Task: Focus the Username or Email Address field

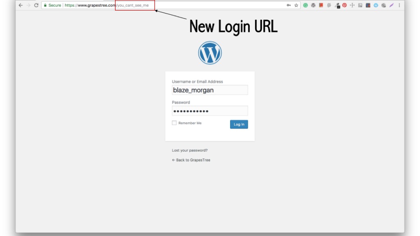Action: tap(210, 90)
